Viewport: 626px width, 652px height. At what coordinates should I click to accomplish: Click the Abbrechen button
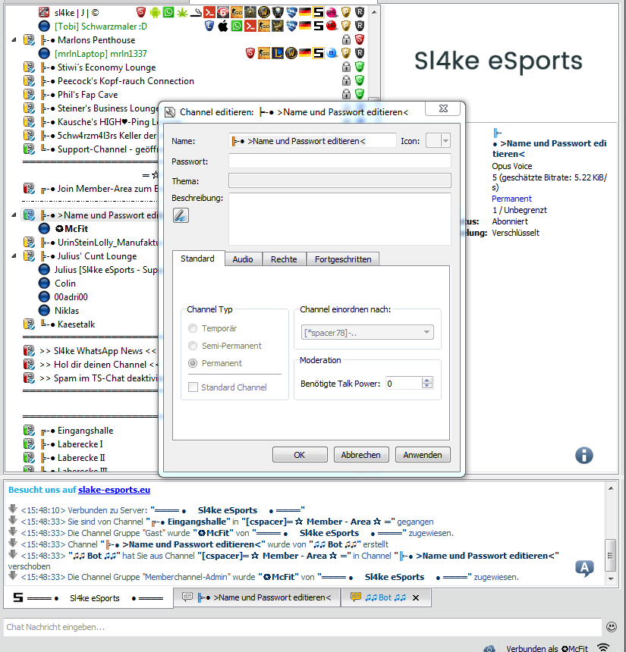[x=361, y=455]
